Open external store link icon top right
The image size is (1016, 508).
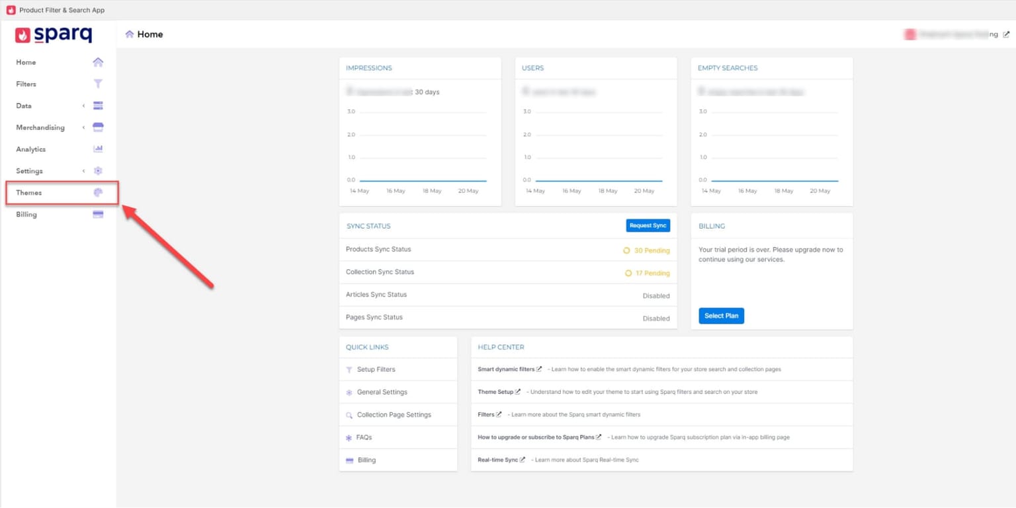tap(1006, 34)
